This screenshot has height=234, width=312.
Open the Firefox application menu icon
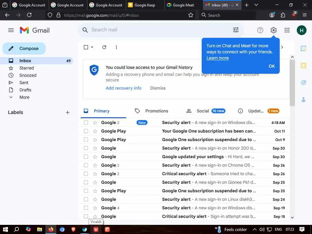(304, 15)
